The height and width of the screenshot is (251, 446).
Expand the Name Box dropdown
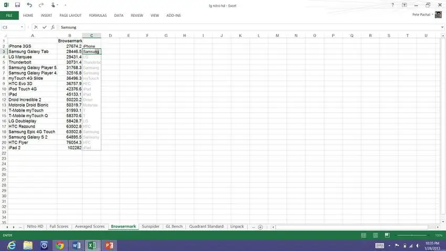point(22,27)
